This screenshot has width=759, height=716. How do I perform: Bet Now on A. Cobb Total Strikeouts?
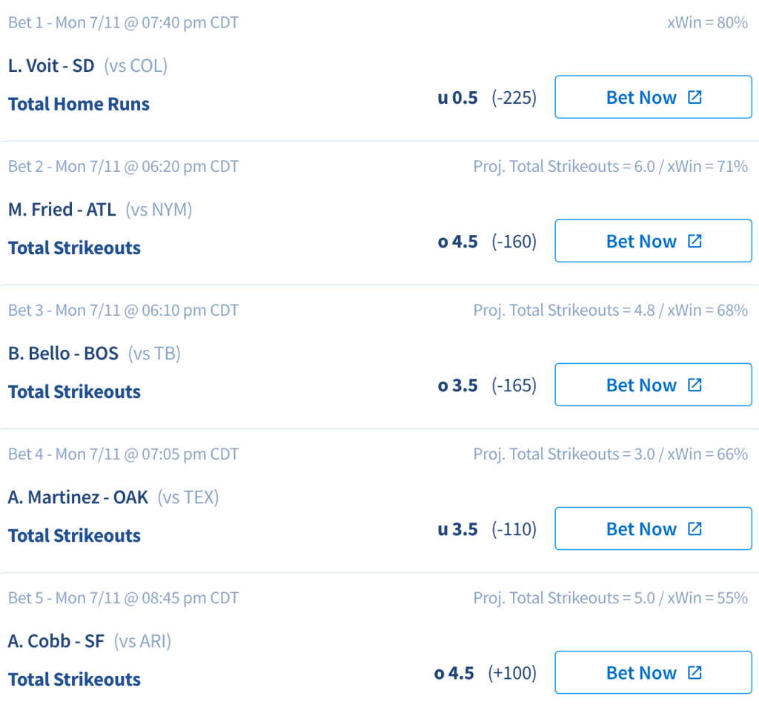coord(654,672)
